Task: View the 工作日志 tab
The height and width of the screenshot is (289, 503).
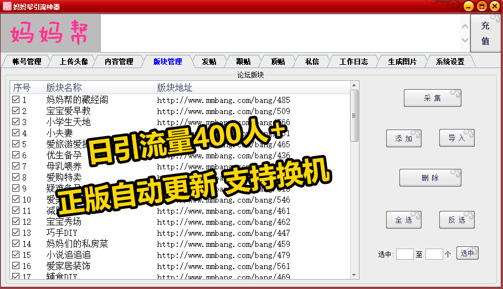Action: pyautogui.click(x=353, y=61)
